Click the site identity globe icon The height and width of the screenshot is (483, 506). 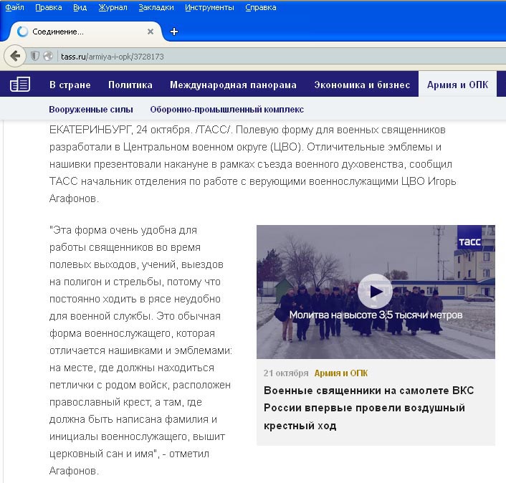48,56
